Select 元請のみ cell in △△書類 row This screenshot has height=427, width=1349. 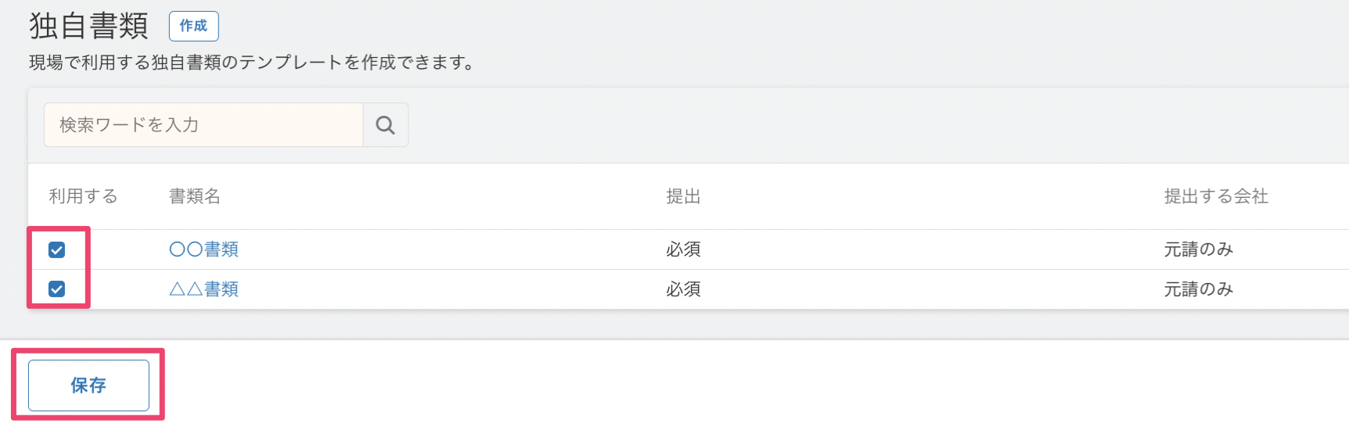tap(1198, 289)
